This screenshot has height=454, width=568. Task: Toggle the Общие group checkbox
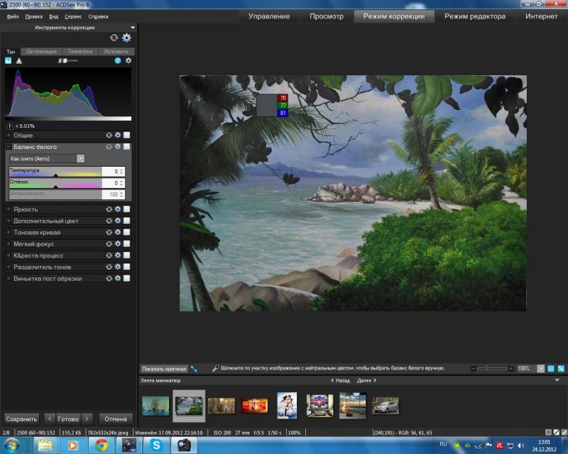(127, 135)
